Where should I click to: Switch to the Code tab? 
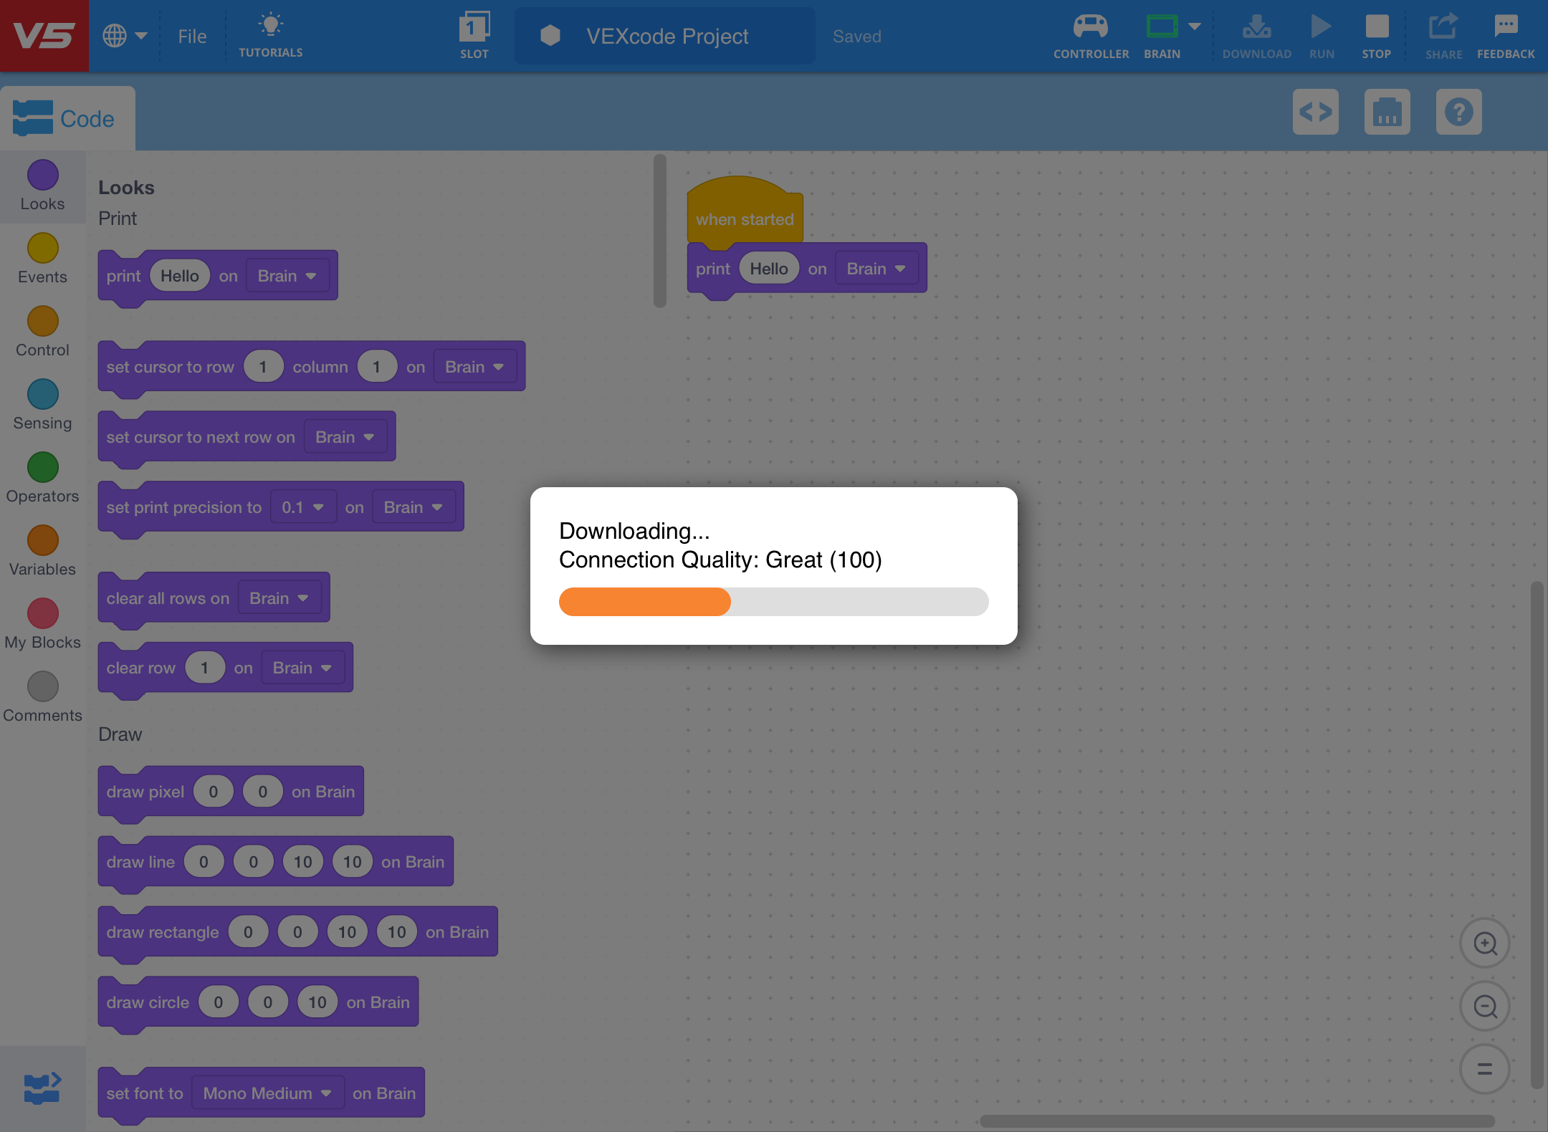coord(68,117)
